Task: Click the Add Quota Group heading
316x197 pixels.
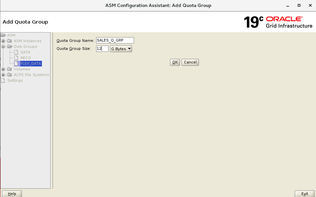Action: [25, 22]
